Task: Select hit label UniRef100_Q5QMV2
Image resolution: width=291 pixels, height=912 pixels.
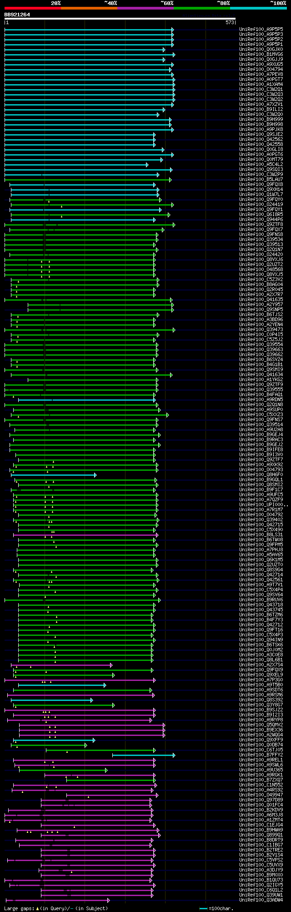Action: point(261,725)
